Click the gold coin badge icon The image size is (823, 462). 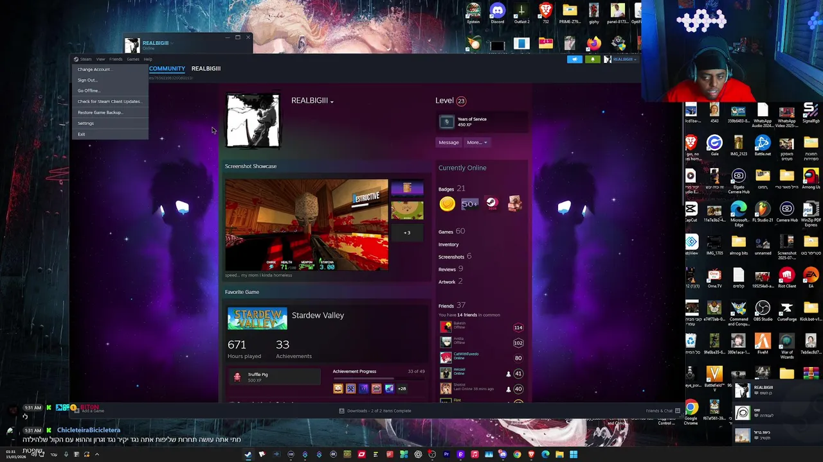coord(447,204)
